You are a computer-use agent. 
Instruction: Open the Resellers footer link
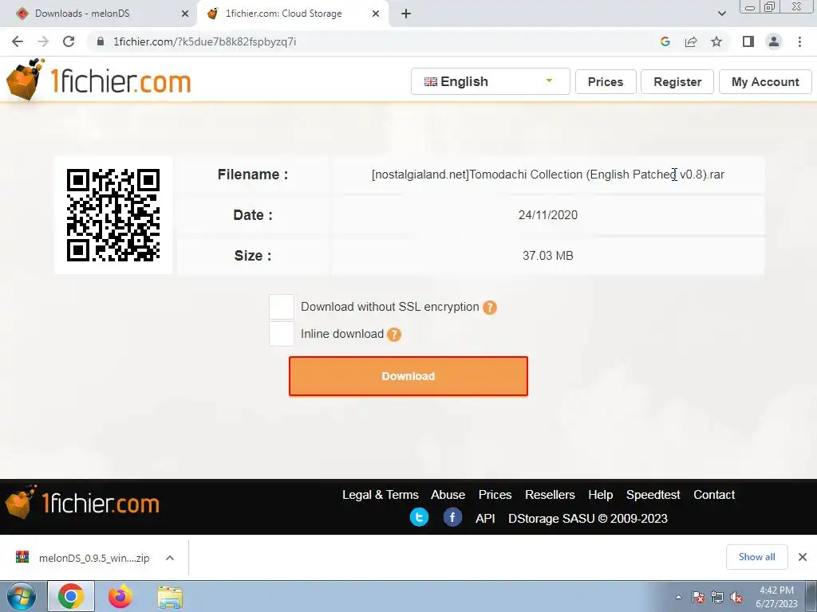550,495
